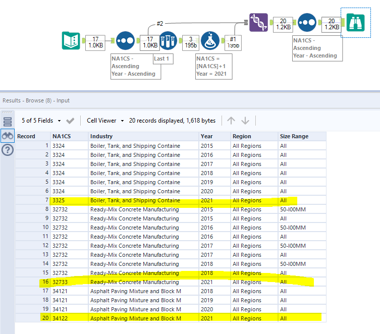Open help via the question mark icon
This screenshot has width=380, height=334.
point(8,150)
